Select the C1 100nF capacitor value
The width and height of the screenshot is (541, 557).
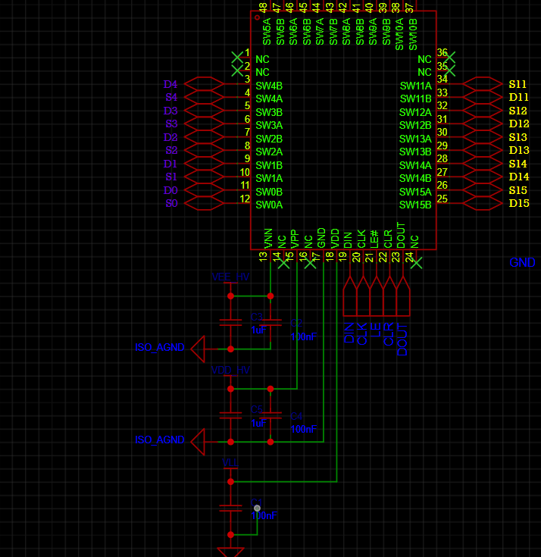264,515
